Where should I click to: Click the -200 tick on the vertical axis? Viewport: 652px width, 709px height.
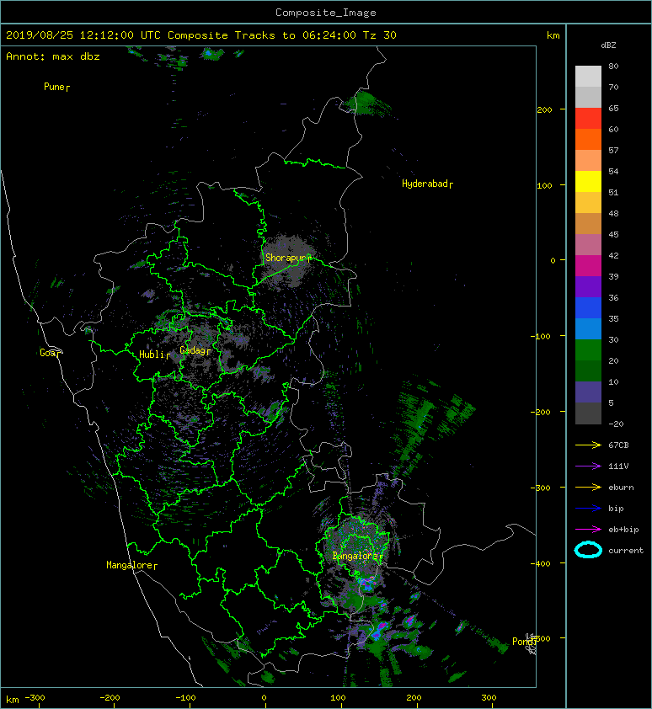pyautogui.click(x=541, y=412)
